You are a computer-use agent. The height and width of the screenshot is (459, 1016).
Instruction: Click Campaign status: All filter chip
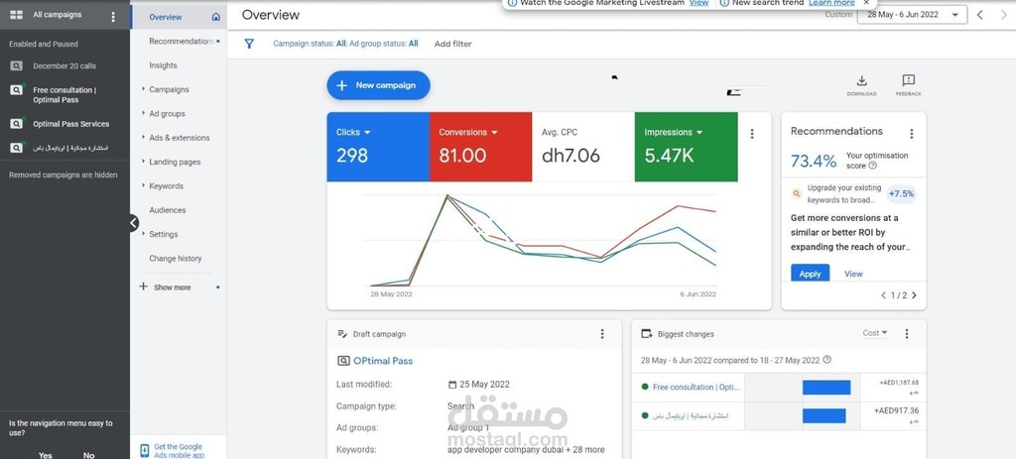pos(310,44)
